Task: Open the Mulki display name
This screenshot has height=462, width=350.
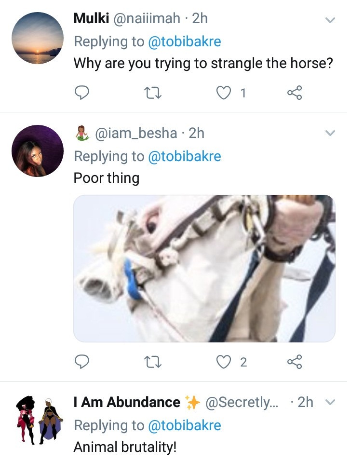Action: click(x=92, y=18)
